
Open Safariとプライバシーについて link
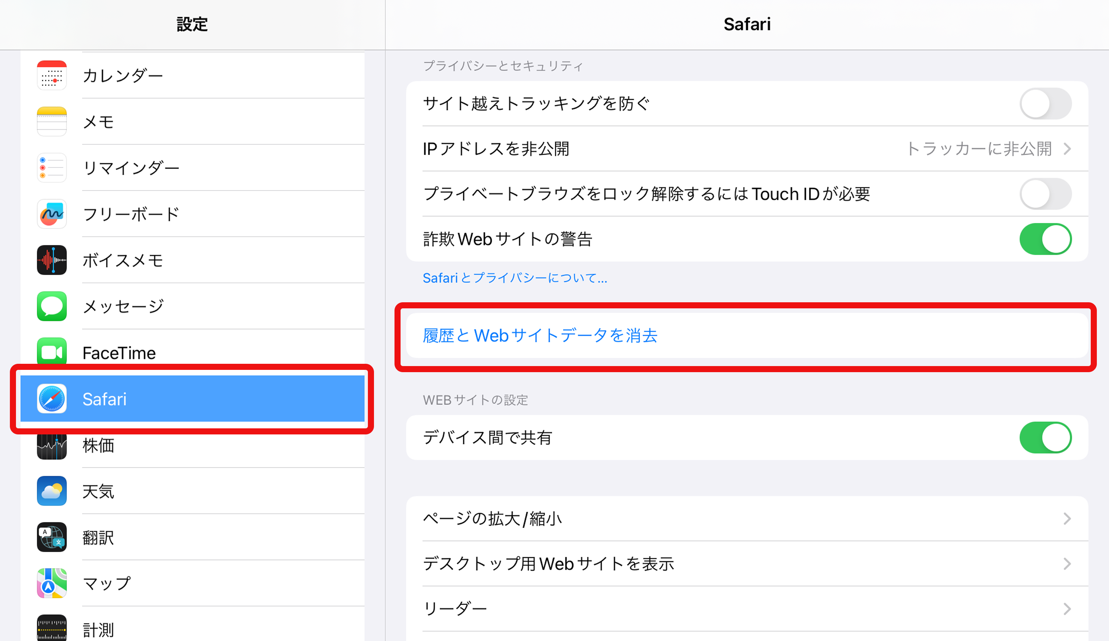point(515,278)
